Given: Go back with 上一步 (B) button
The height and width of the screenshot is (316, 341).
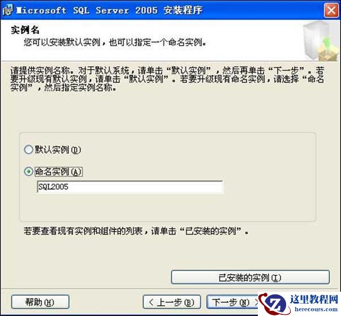Looking at the screenshot, I should pyautogui.click(x=171, y=302).
